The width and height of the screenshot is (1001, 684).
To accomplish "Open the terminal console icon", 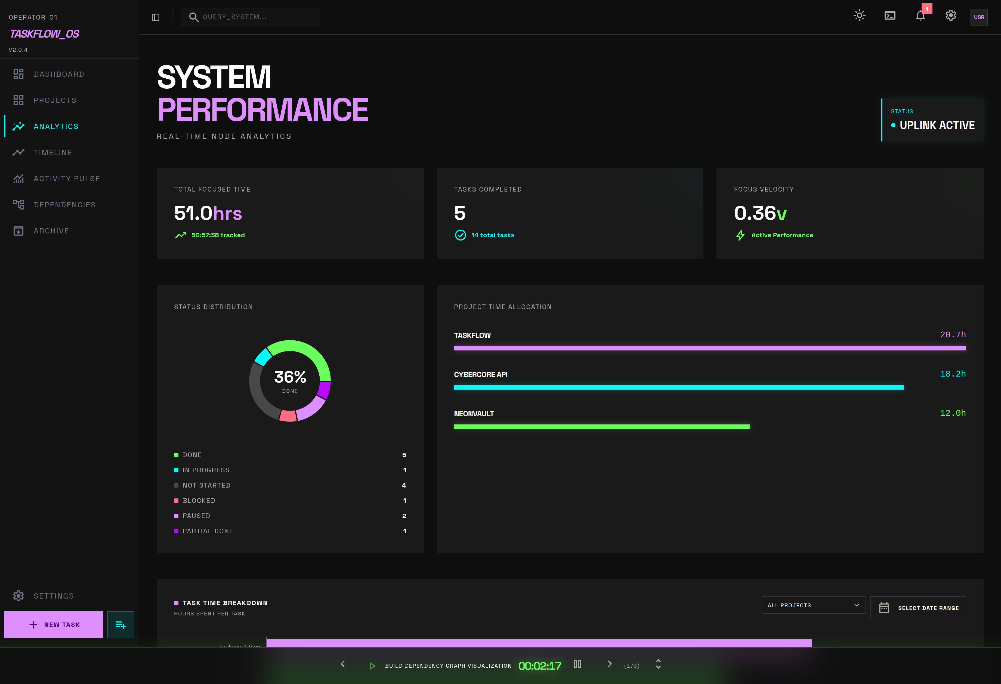I will 890,16.
